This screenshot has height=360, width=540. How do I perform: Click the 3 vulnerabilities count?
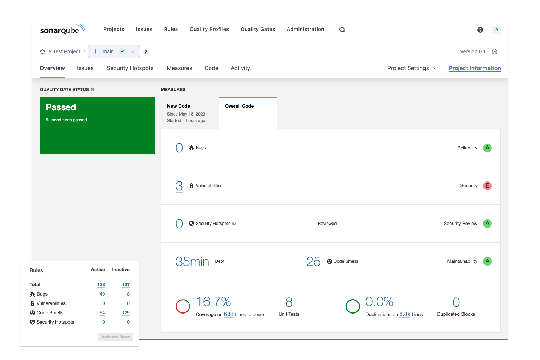point(179,186)
